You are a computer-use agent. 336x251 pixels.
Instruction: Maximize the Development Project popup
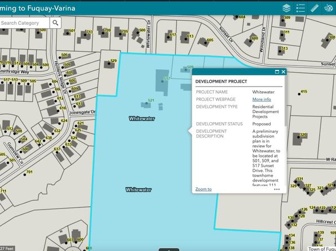click(x=277, y=71)
